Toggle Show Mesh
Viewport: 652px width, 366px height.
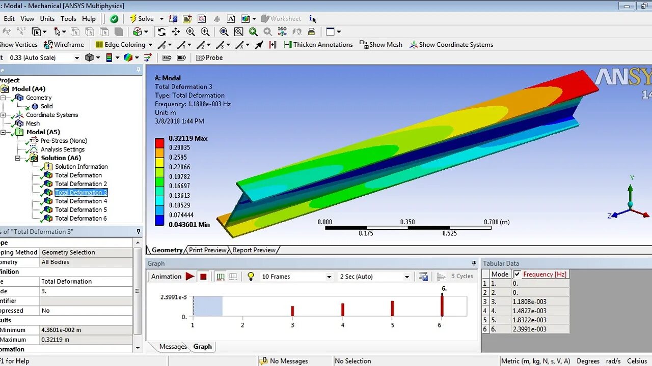point(381,45)
